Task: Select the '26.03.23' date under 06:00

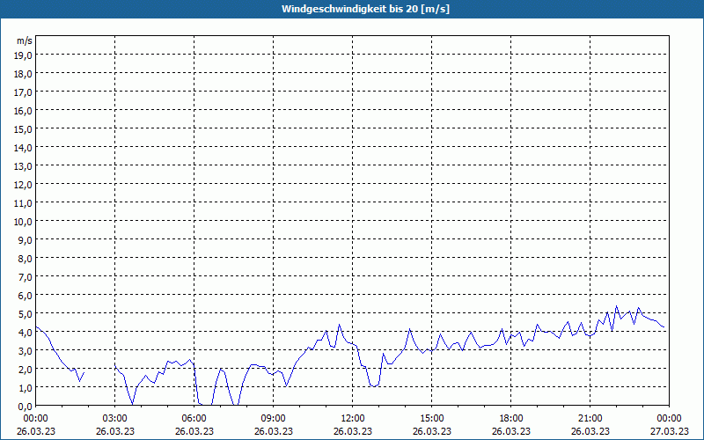Action: (x=194, y=431)
